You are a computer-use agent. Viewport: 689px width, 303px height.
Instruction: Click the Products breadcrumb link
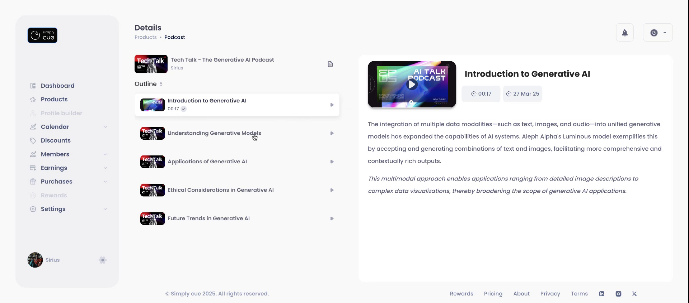point(145,37)
